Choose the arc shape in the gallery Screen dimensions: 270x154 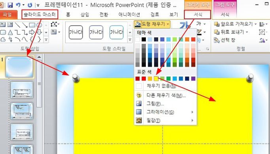pos(17,39)
